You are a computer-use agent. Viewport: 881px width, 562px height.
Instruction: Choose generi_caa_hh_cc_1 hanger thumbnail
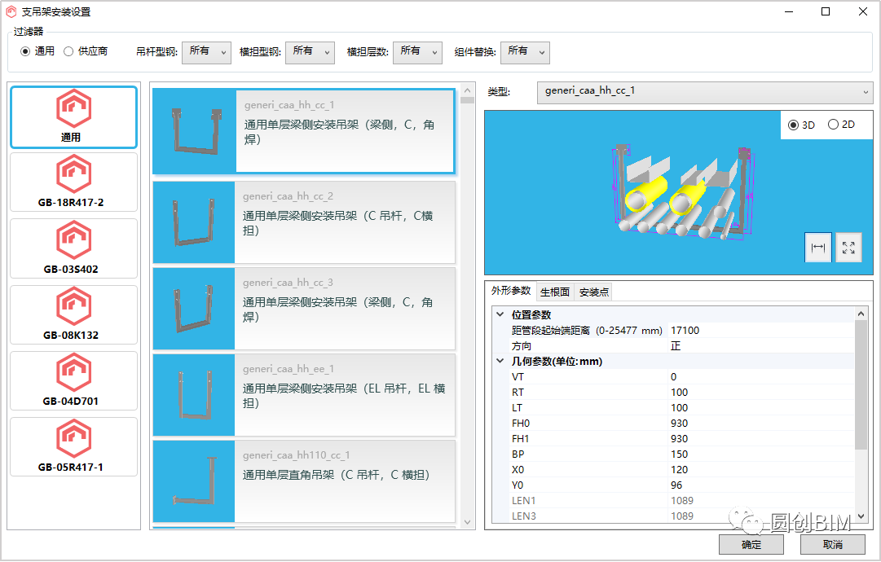[x=195, y=131]
